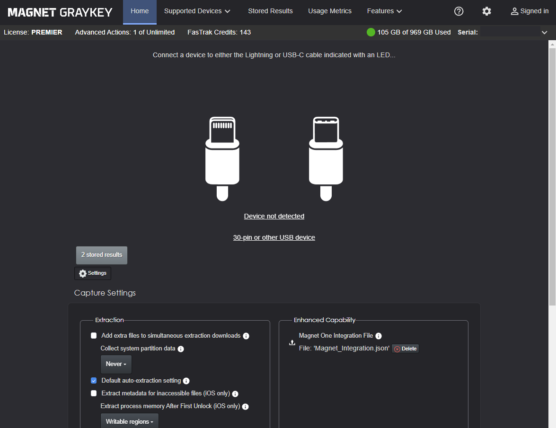Enable Extract metadata for inaccessible files
Image resolution: width=556 pixels, height=428 pixels.
tap(94, 393)
